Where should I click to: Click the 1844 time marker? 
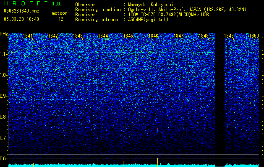point(103,36)
